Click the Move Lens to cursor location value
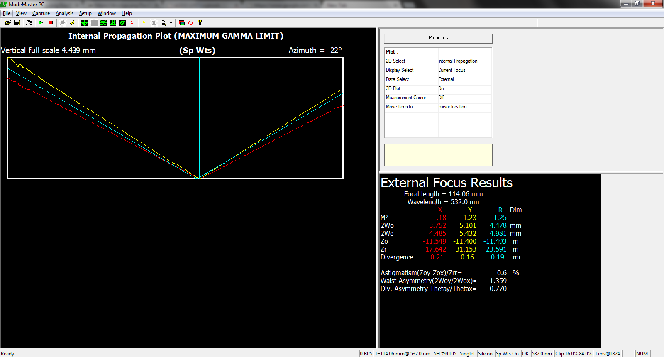 [452, 107]
